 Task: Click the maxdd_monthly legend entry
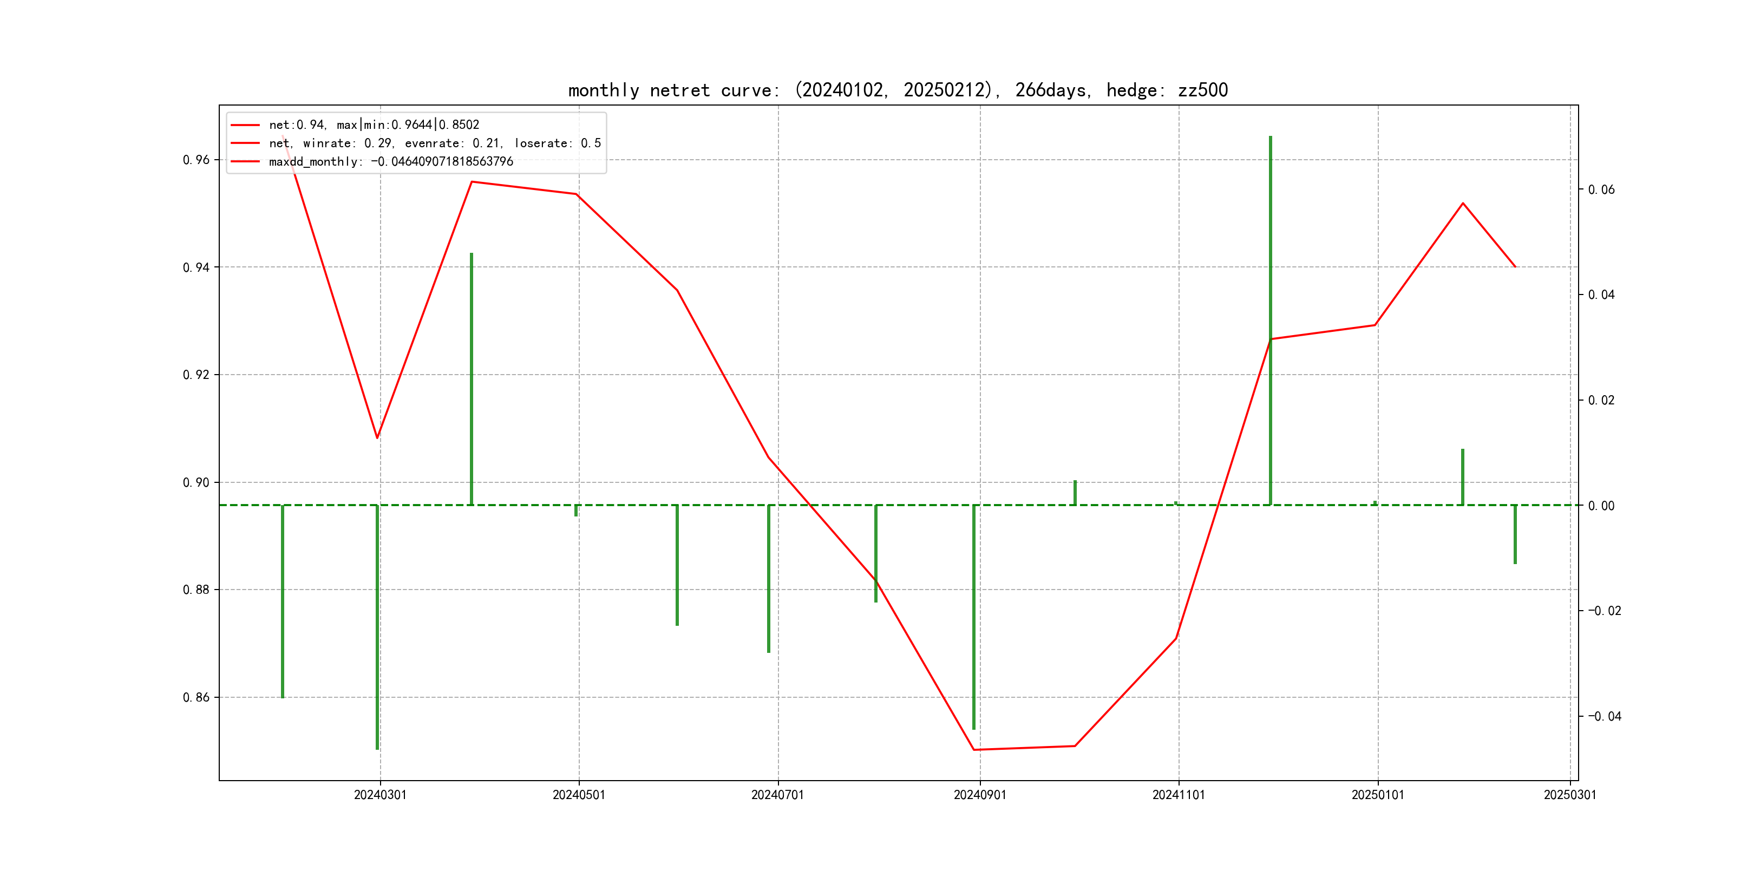click(391, 161)
